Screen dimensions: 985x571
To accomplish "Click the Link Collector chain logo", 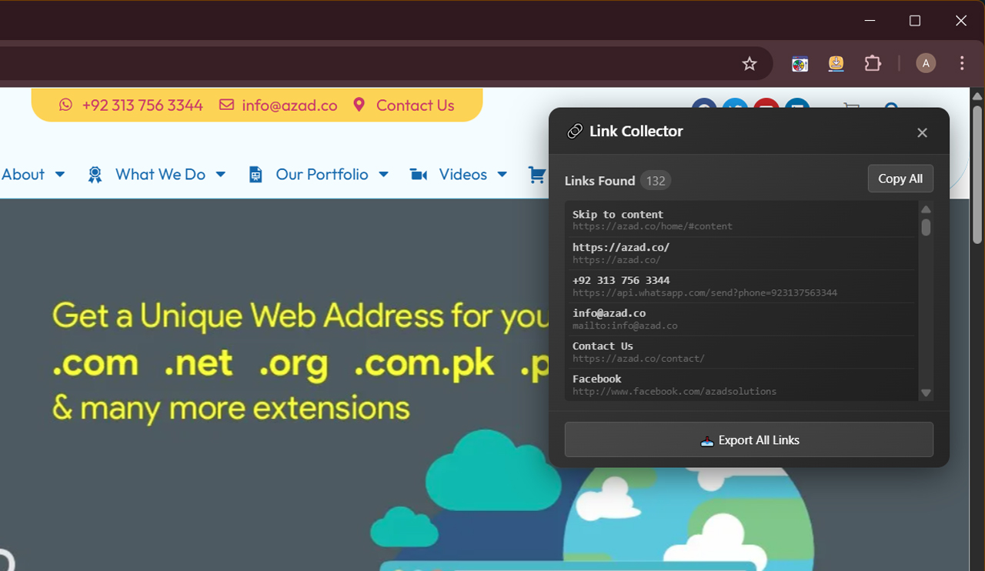I will [x=575, y=132].
